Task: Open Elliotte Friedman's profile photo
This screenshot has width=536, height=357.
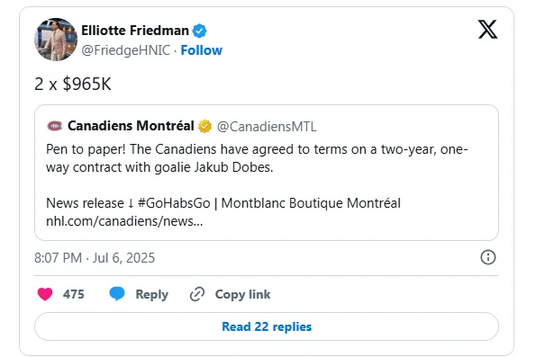Action: point(56,40)
